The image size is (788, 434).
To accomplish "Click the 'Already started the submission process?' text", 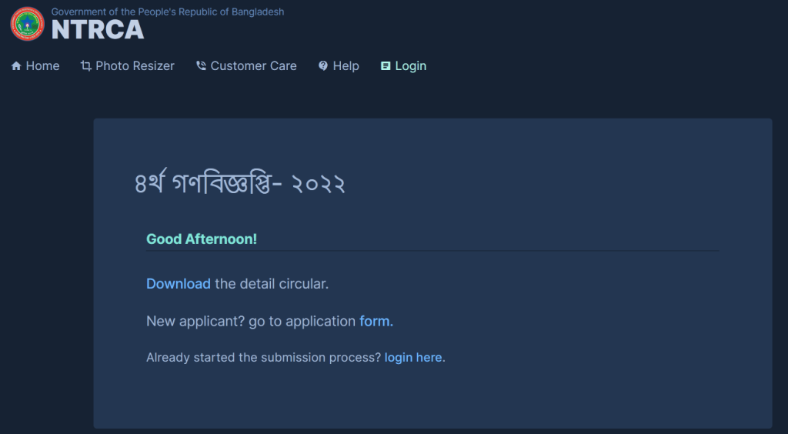I will 264,358.
